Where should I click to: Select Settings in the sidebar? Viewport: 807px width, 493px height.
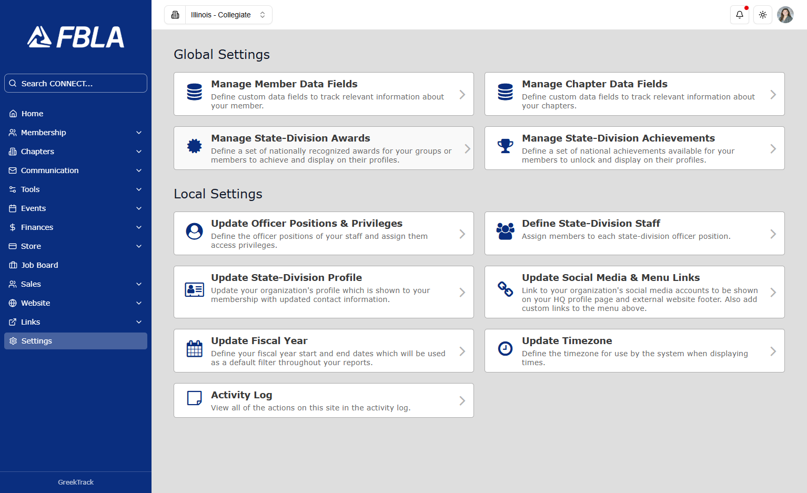point(76,341)
